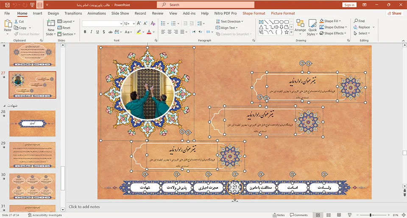Open the Arrange button menu

tap(300, 27)
